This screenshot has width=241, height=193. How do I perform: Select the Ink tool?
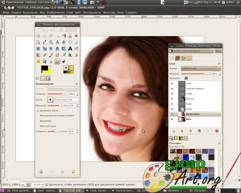(70, 55)
